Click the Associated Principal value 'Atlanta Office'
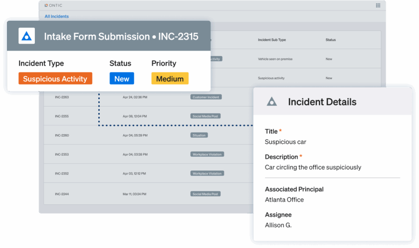The width and height of the screenshot is (419, 248). 284,199
